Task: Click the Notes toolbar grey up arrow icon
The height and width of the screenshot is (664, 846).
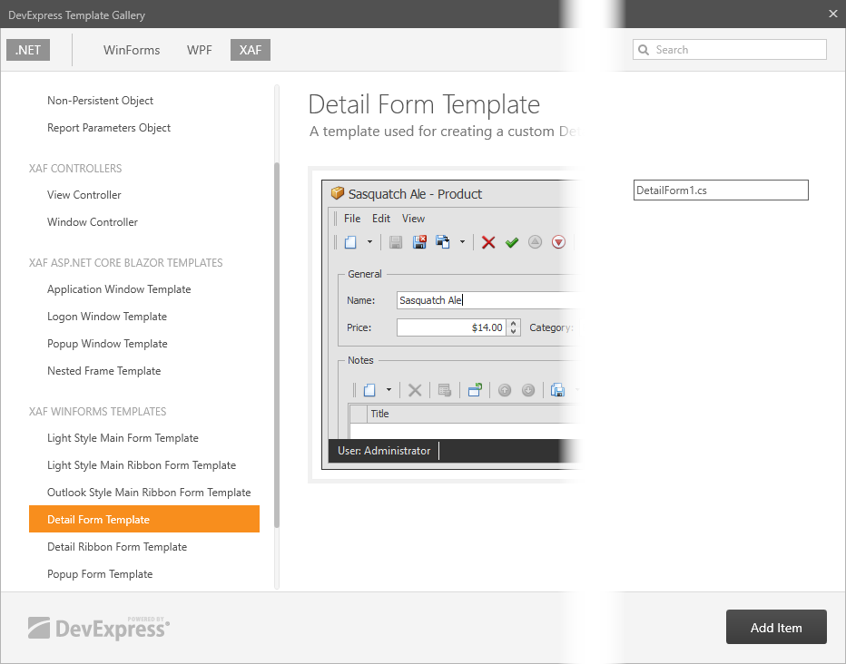Action: pyautogui.click(x=505, y=390)
